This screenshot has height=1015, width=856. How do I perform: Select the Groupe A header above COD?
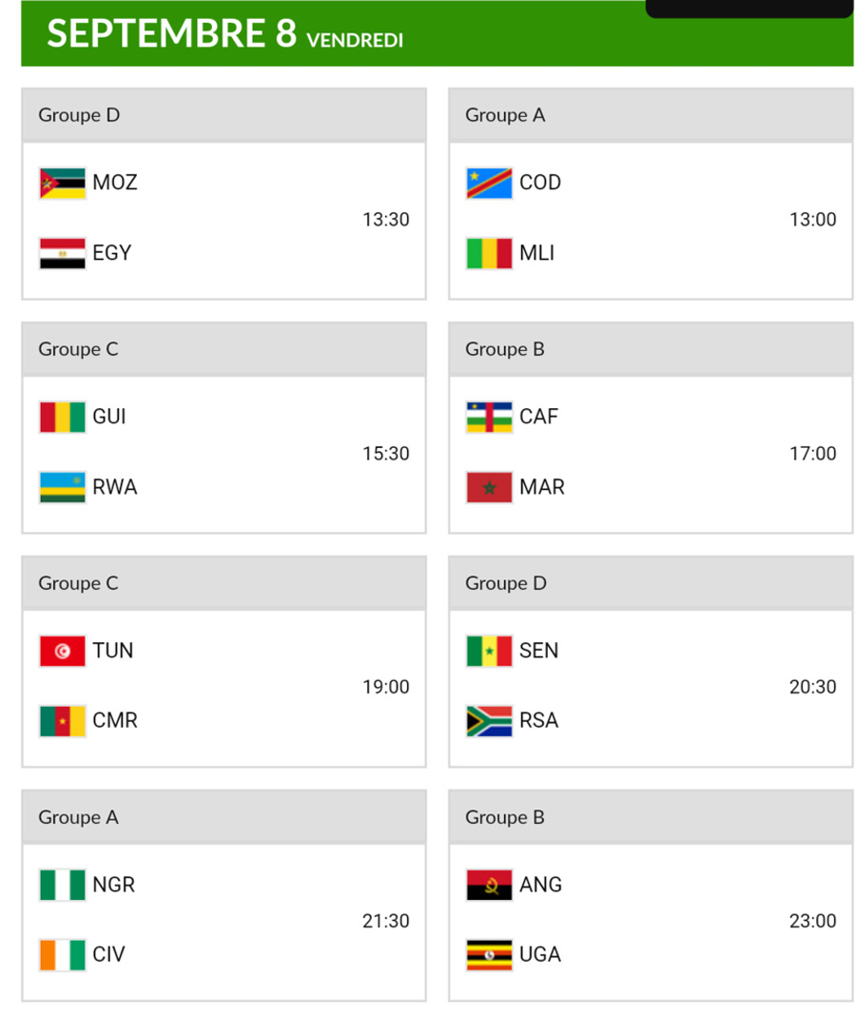[x=505, y=115]
